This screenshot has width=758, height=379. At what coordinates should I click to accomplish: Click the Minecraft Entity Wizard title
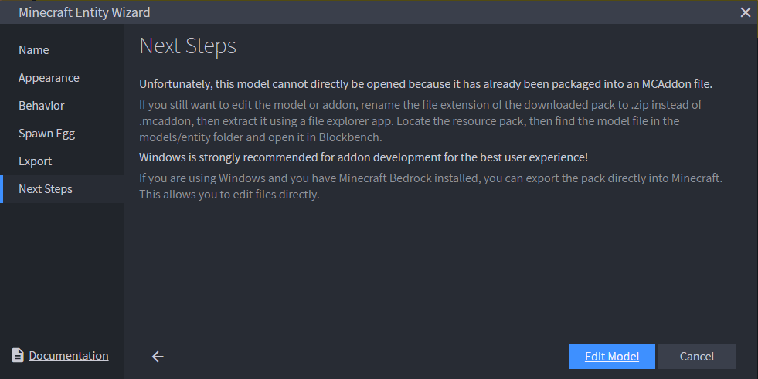84,12
